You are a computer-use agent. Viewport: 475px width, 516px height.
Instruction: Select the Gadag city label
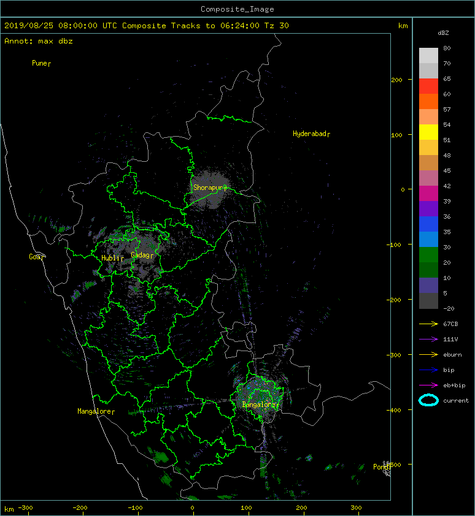(142, 255)
